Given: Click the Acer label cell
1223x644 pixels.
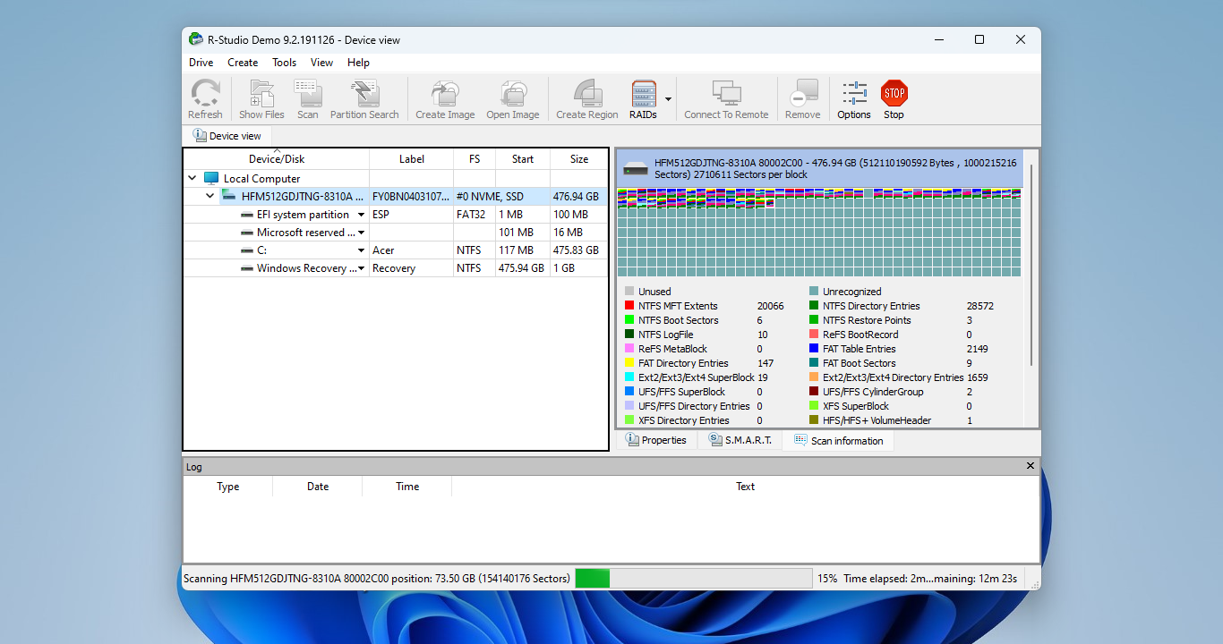Looking at the screenshot, I should (x=411, y=250).
